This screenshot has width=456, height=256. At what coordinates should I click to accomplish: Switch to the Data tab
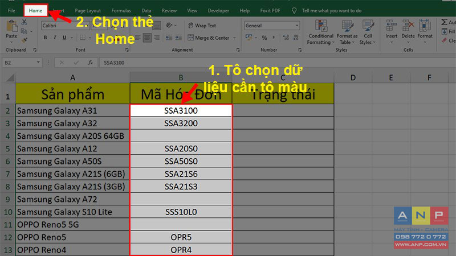[x=146, y=11]
